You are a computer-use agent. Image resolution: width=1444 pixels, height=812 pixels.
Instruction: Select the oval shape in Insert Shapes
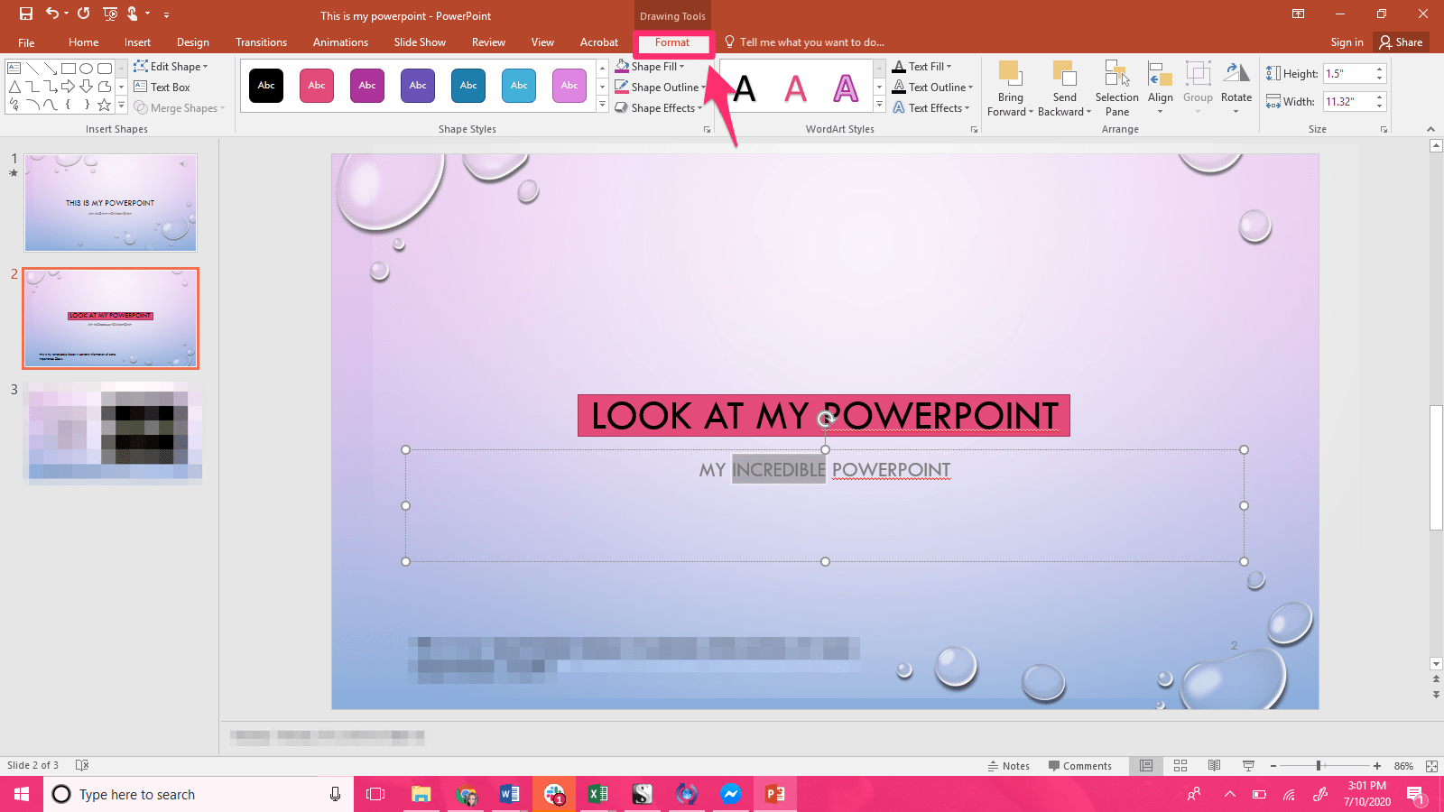(x=86, y=69)
